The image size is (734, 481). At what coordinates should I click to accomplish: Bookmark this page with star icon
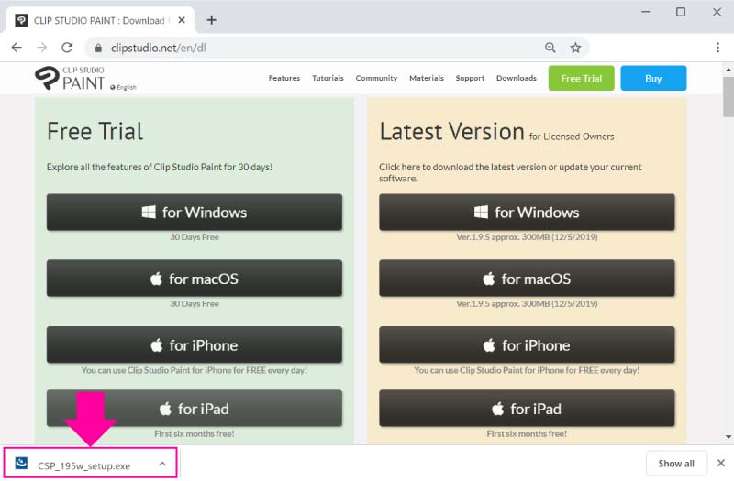pos(575,48)
